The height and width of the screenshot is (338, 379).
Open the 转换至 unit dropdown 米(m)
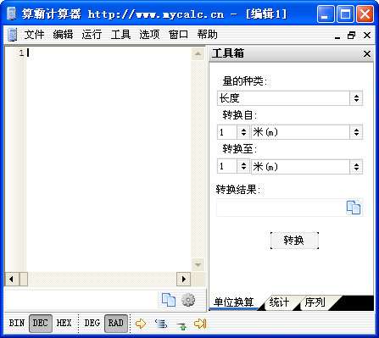(307, 167)
